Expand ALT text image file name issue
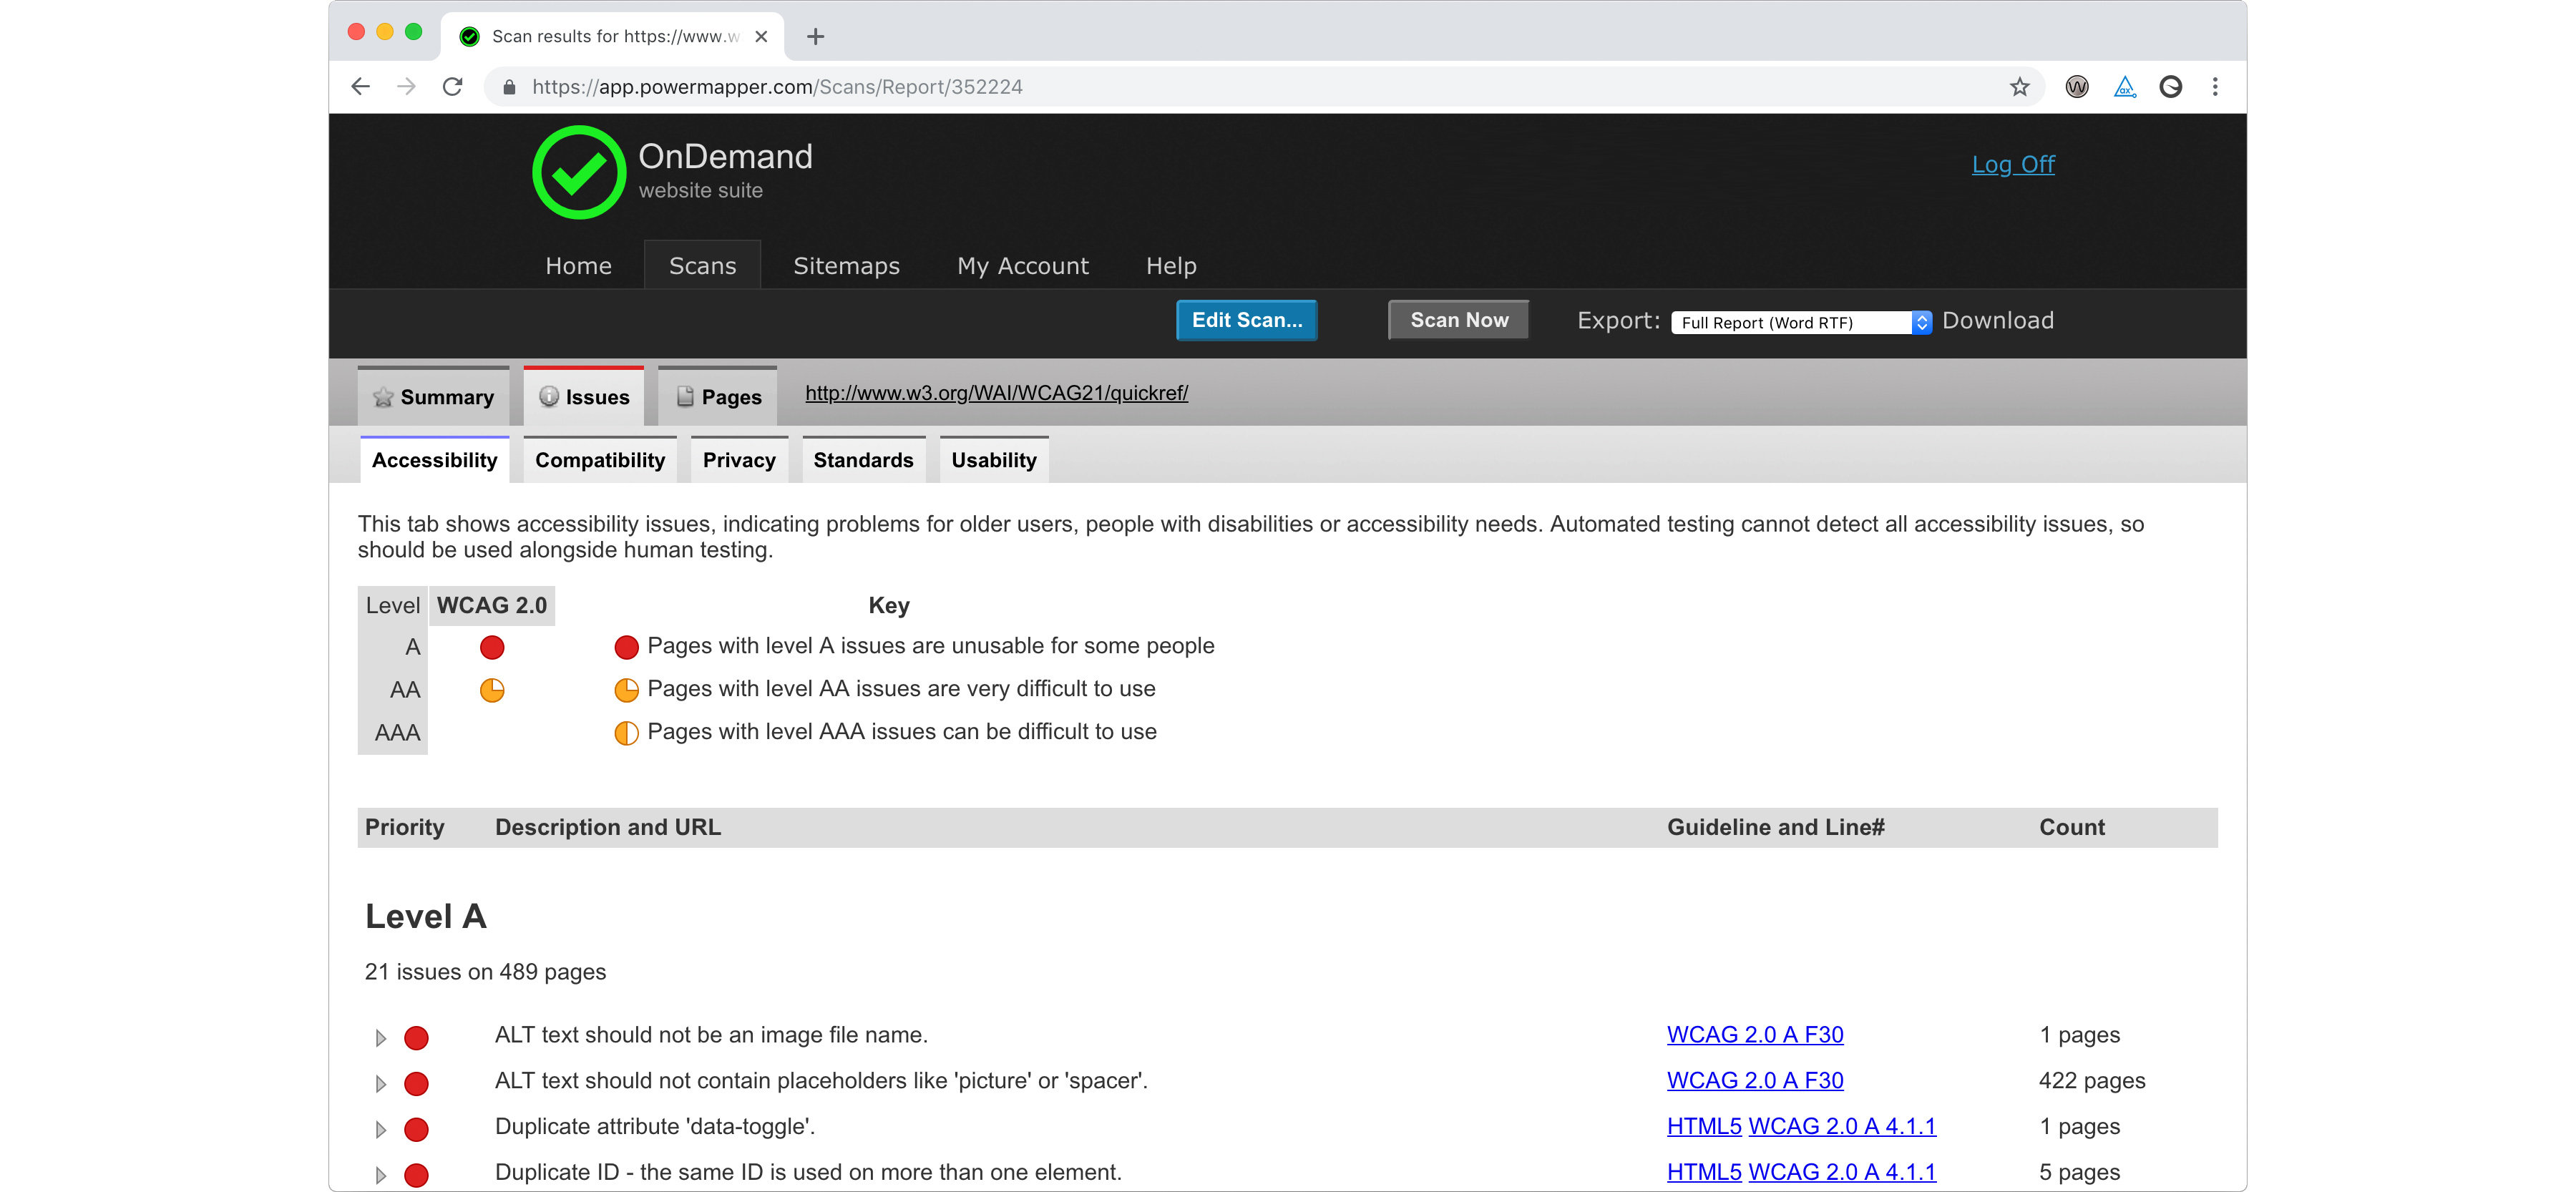The image size is (2576, 1192). point(380,1037)
